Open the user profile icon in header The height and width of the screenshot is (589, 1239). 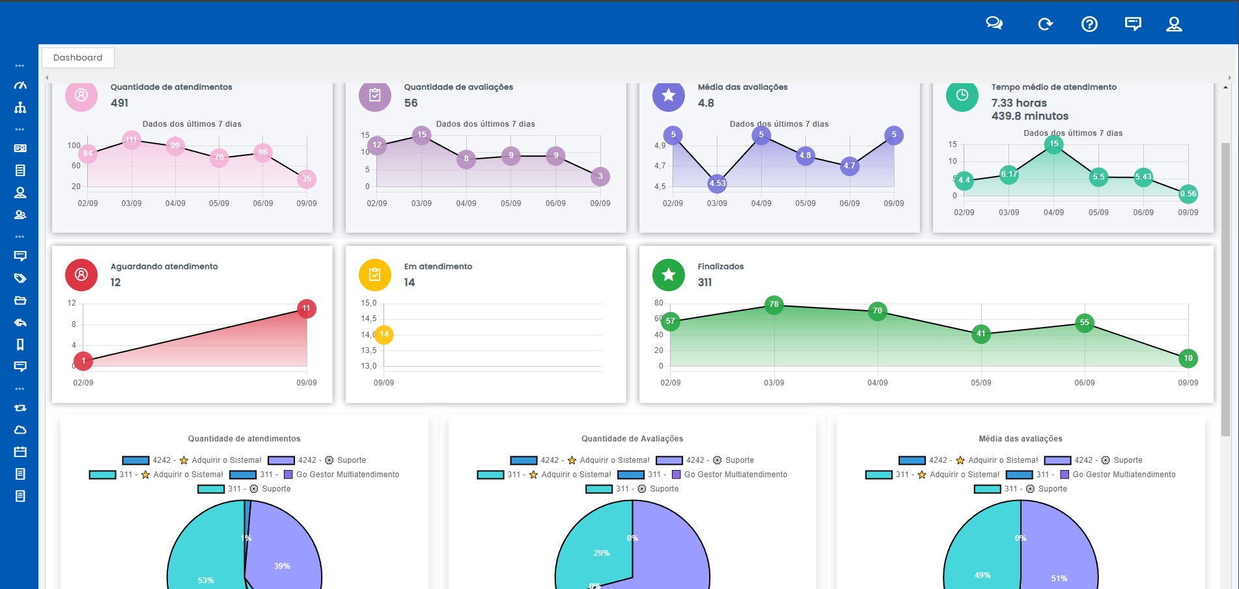[x=1174, y=24]
